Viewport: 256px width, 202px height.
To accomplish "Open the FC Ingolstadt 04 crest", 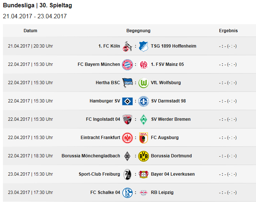I will [127, 120].
